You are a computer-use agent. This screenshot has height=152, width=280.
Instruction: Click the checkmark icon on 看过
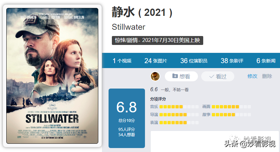(211, 76)
